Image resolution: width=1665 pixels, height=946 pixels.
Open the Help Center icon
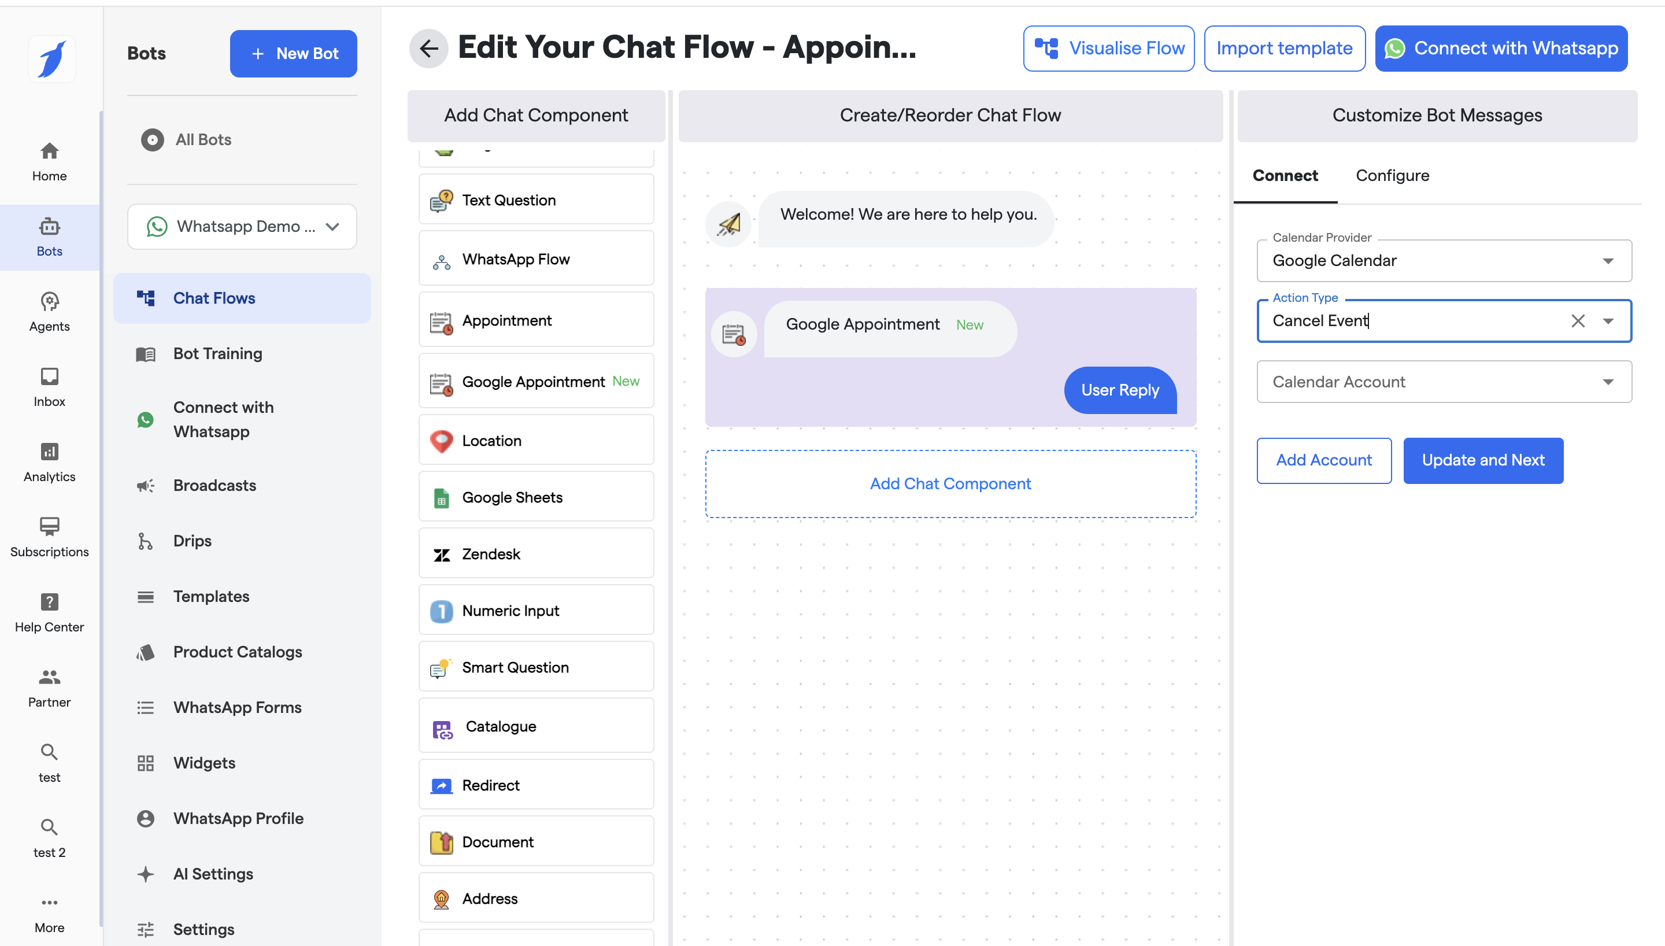click(49, 612)
